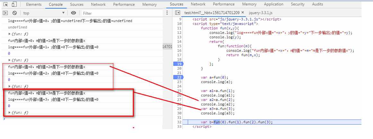Select the Console tab
Screen dimensions: 373x139
point(56,4)
